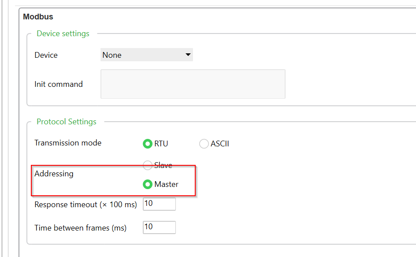Click inside the Init command text box
Screen dimensions: 416x257
click(x=193, y=84)
